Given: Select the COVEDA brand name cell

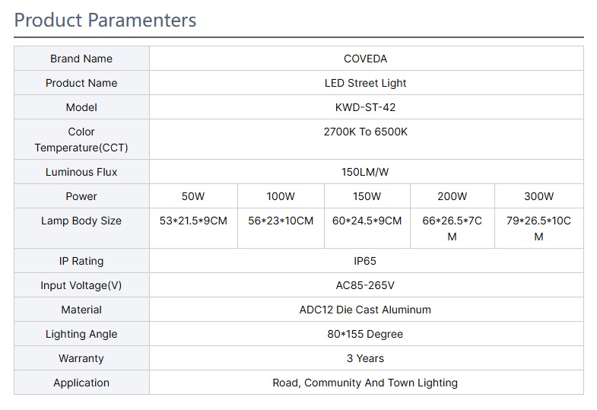Looking at the screenshot, I should point(365,59).
